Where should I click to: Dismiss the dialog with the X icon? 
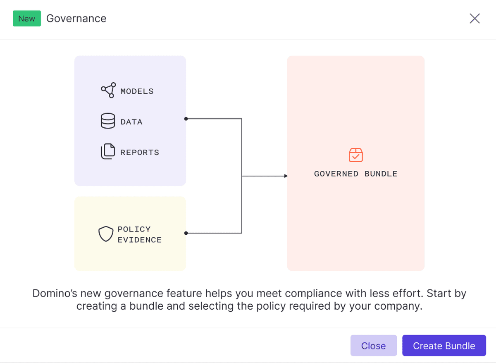coord(475,18)
